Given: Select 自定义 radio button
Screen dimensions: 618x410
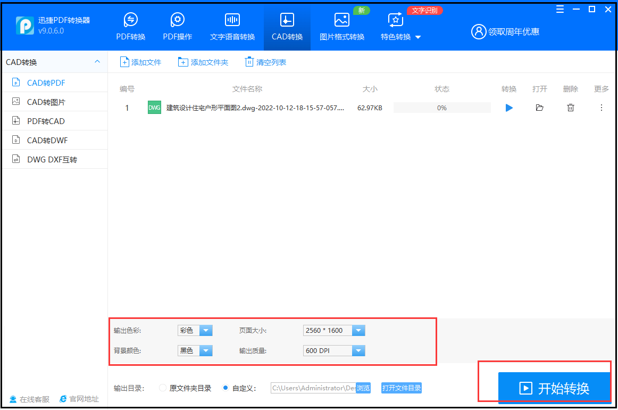Looking at the screenshot, I should click(x=226, y=388).
